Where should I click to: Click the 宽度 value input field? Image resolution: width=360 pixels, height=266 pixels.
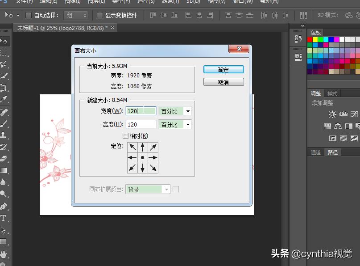pos(141,111)
